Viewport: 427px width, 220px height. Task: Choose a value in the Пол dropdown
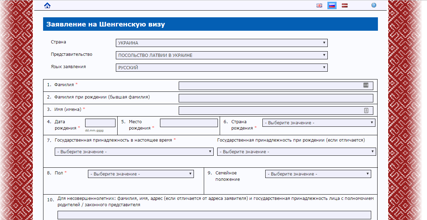pos(141,174)
